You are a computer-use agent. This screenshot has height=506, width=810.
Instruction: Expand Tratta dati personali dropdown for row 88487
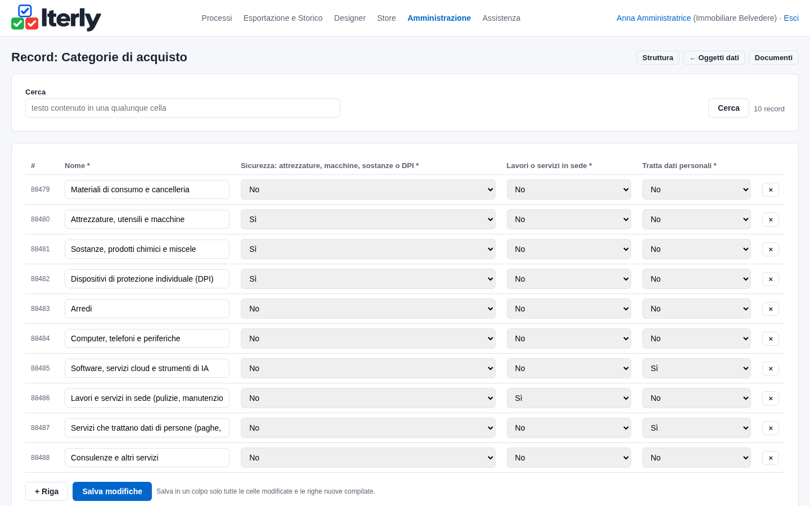coord(696,428)
